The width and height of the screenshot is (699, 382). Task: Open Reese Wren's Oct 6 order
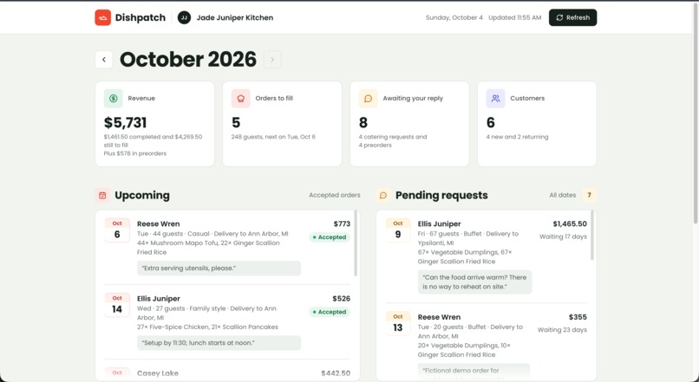pyautogui.click(x=227, y=247)
